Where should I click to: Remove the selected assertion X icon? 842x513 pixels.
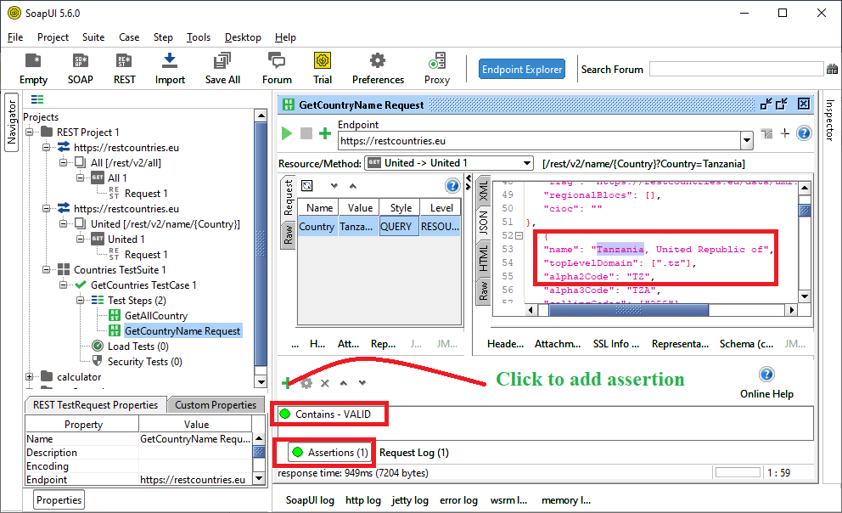(x=325, y=383)
